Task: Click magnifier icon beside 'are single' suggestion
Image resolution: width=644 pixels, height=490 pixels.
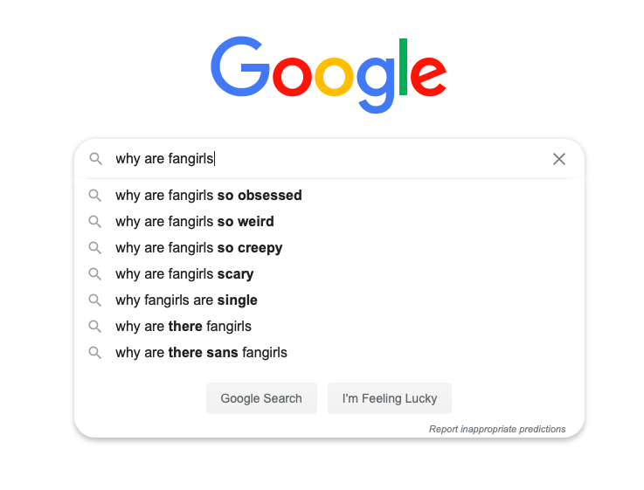Action: (x=95, y=300)
